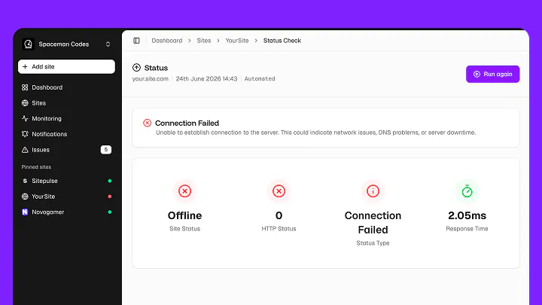Click the Status Check breadcrumb
Image resolution: width=542 pixels, height=305 pixels.
coord(282,41)
